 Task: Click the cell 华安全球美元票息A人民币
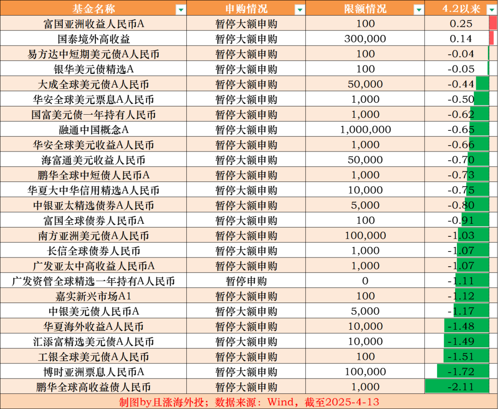click(x=93, y=99)
